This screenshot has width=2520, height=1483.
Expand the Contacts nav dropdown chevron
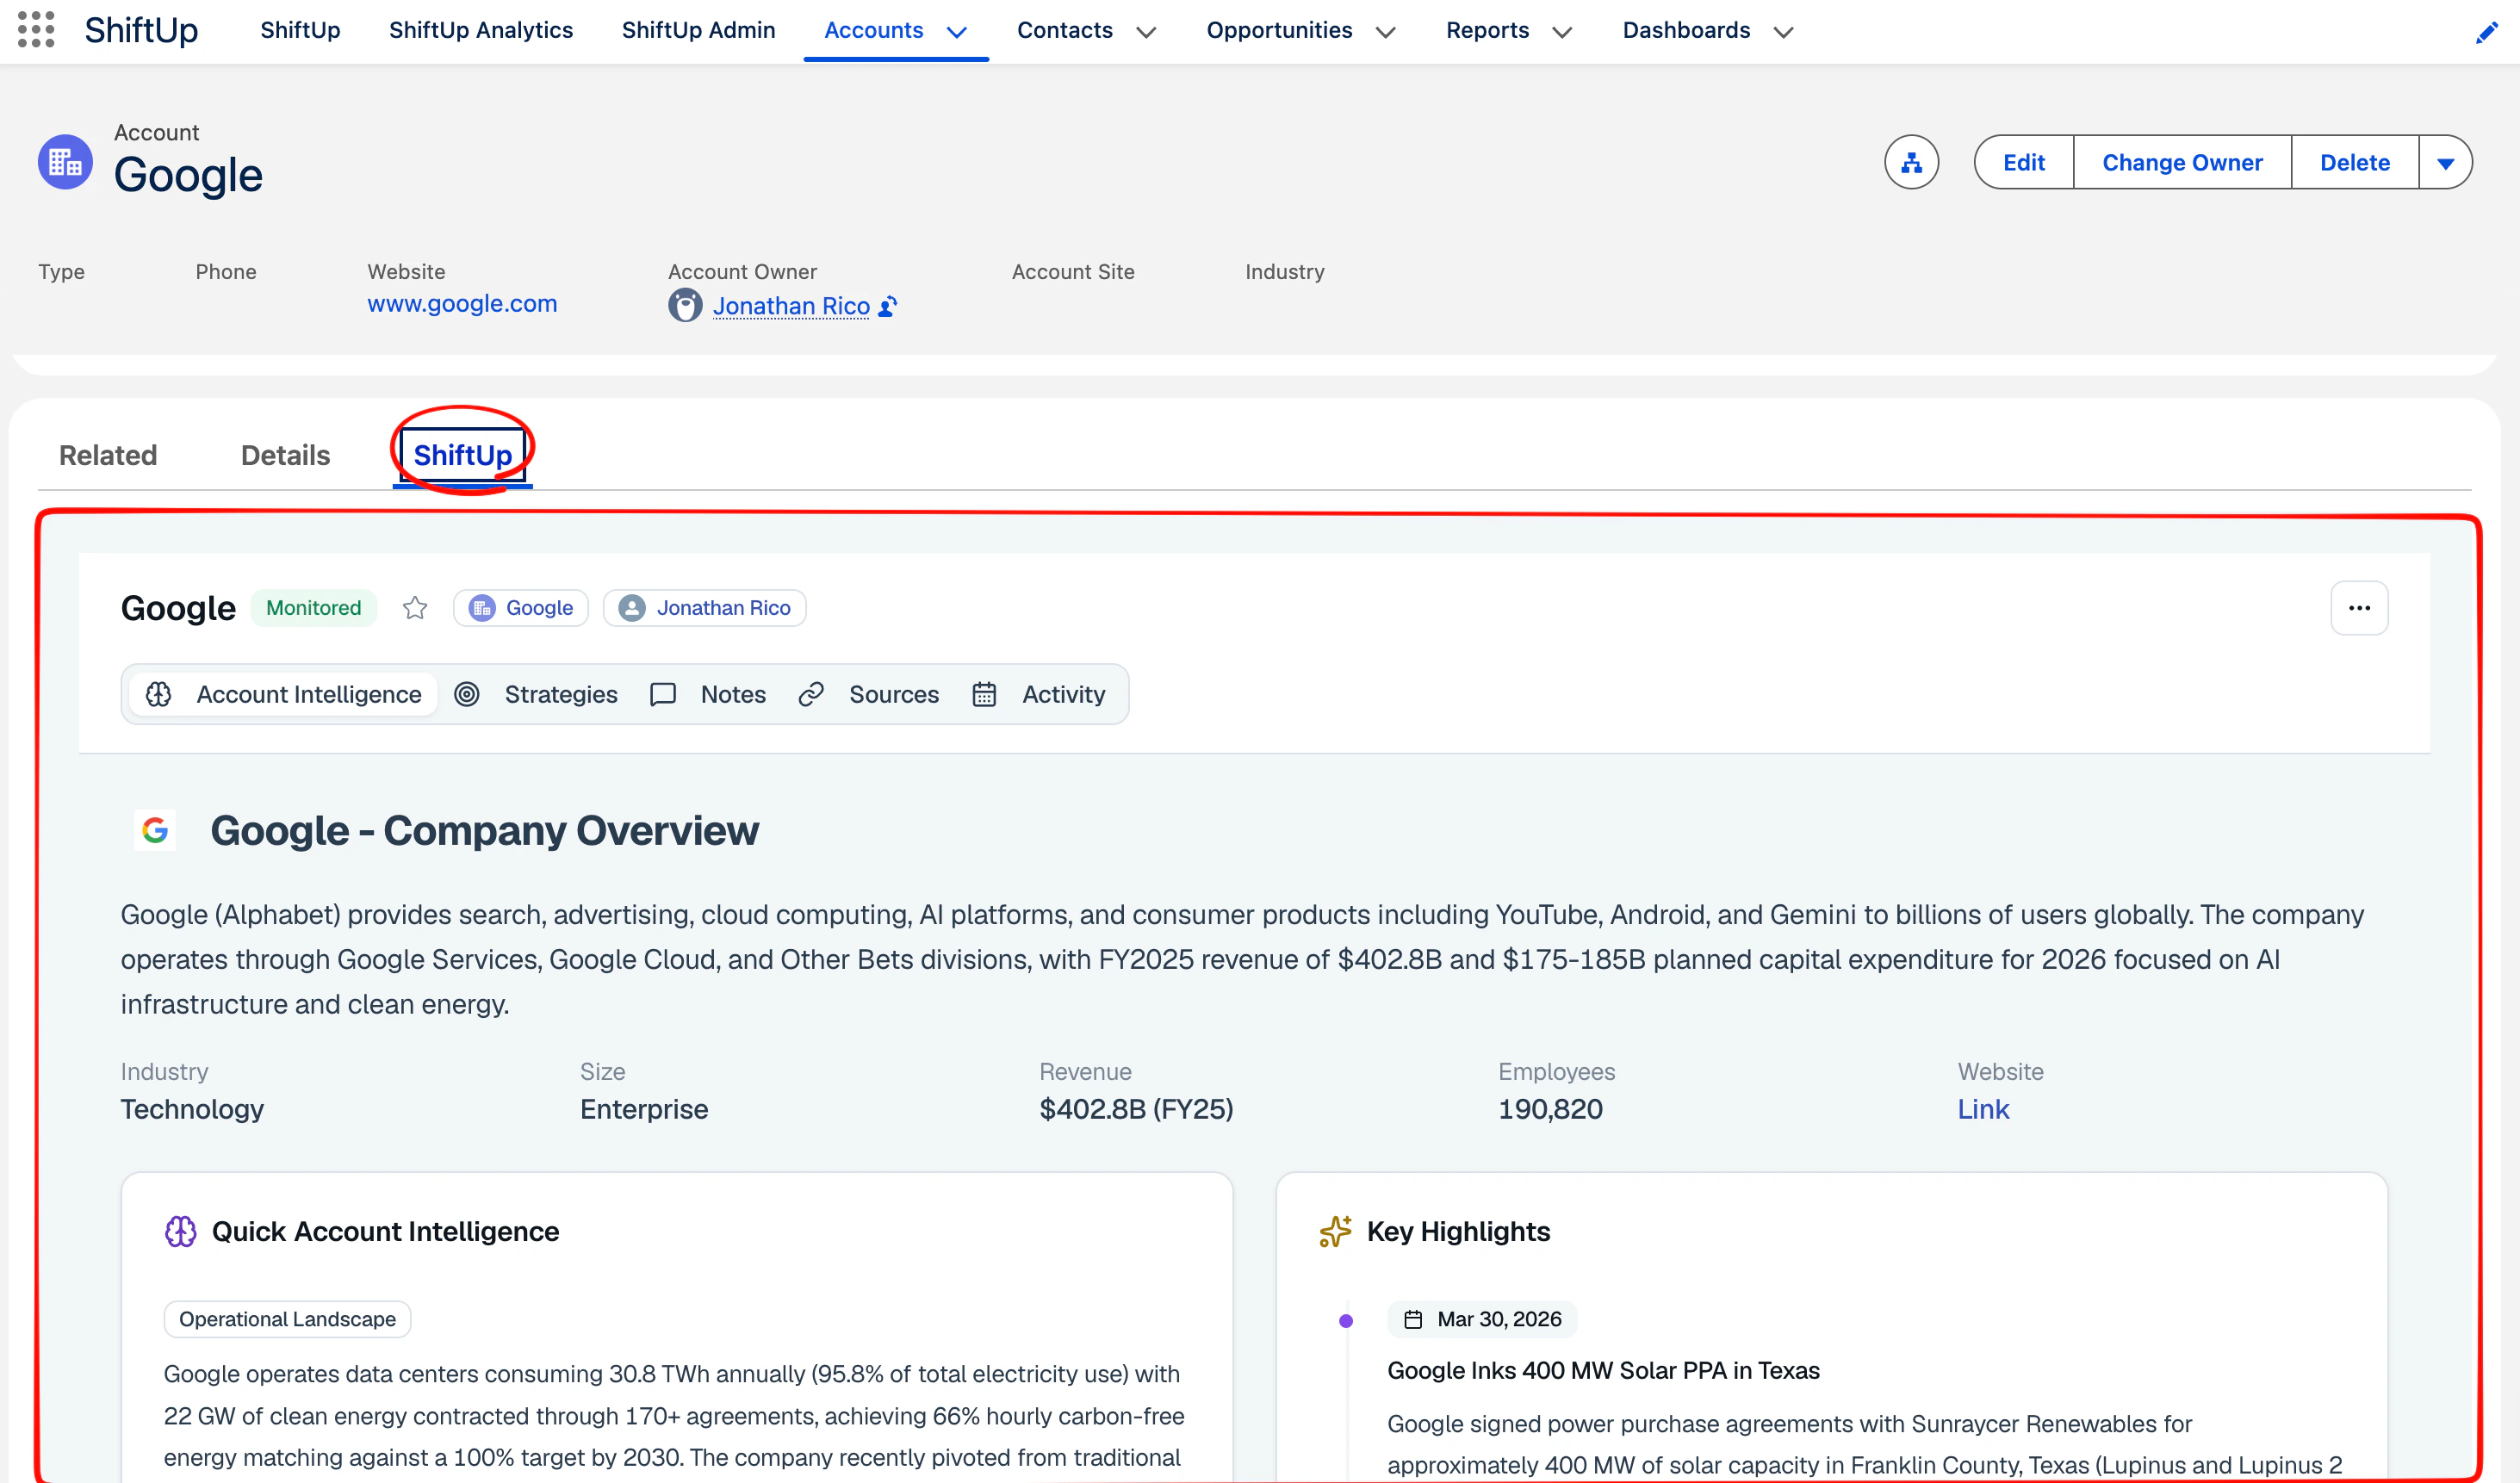coord(1146,32)
